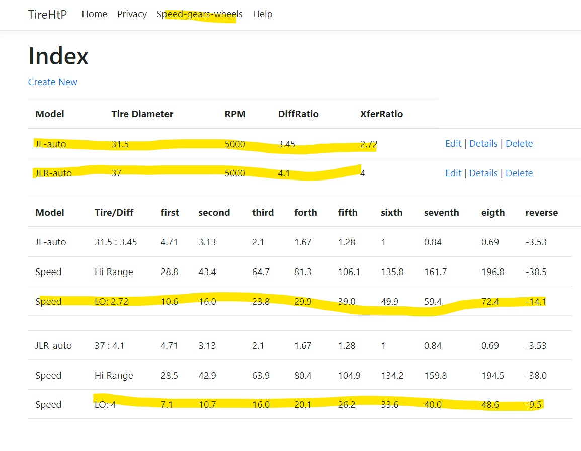Select the -9.5 reverse speed

click(533, 405)
